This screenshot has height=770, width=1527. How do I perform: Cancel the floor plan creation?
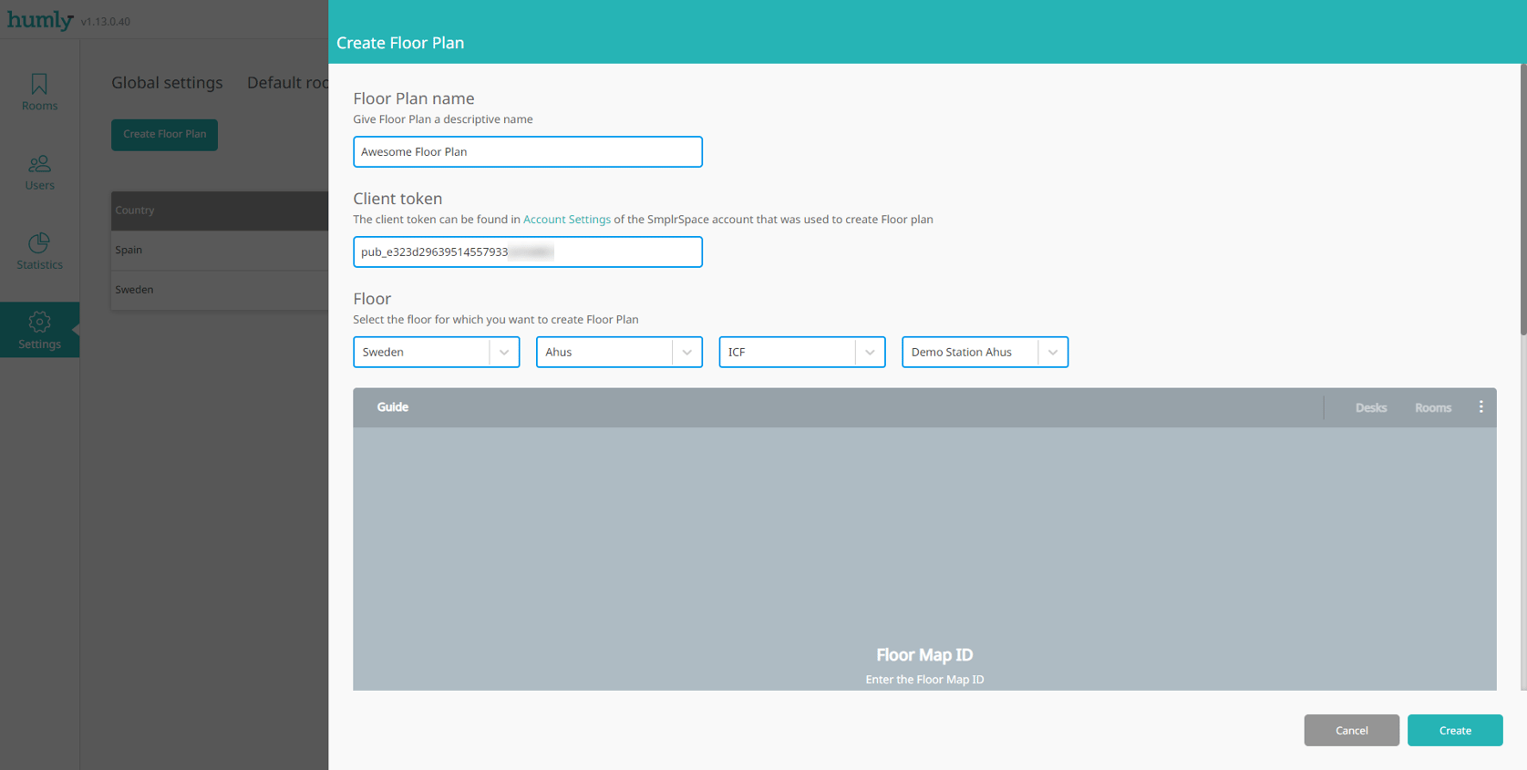pos(1351,730)
